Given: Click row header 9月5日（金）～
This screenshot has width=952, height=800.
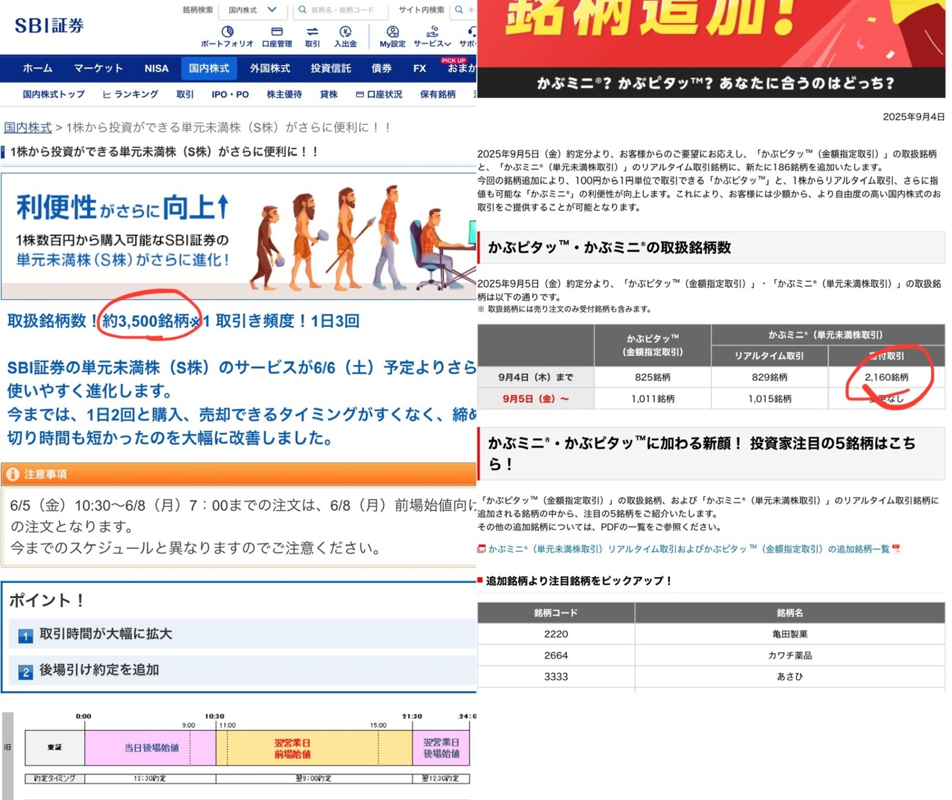Looking at the screenshot, I should (535, 399).
